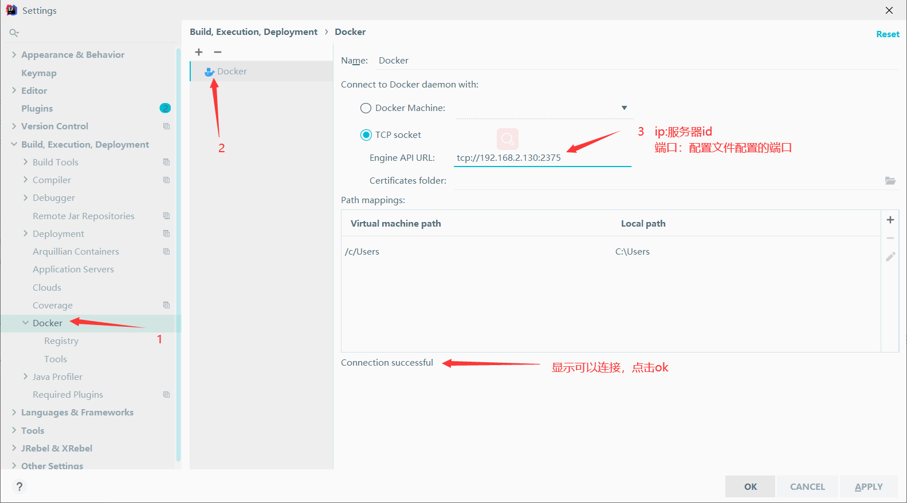Select the /c/Users path mapping row
This screenshot has height=503, width=907.
(611, 252)
